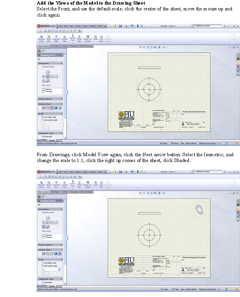
Task: Click Standard 3 View tool in upper screenshot
Action: click(x=41, y=38)
